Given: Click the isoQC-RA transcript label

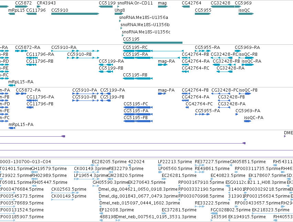Looking at the screenshot, I should click(x=252, y=61).
